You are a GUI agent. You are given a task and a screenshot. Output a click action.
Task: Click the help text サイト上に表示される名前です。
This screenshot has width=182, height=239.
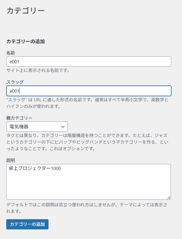coord(38,70)
